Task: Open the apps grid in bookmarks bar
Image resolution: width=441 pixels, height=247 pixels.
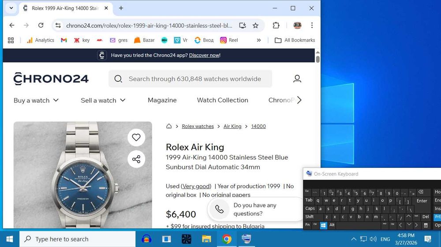Action: (11, 40)
